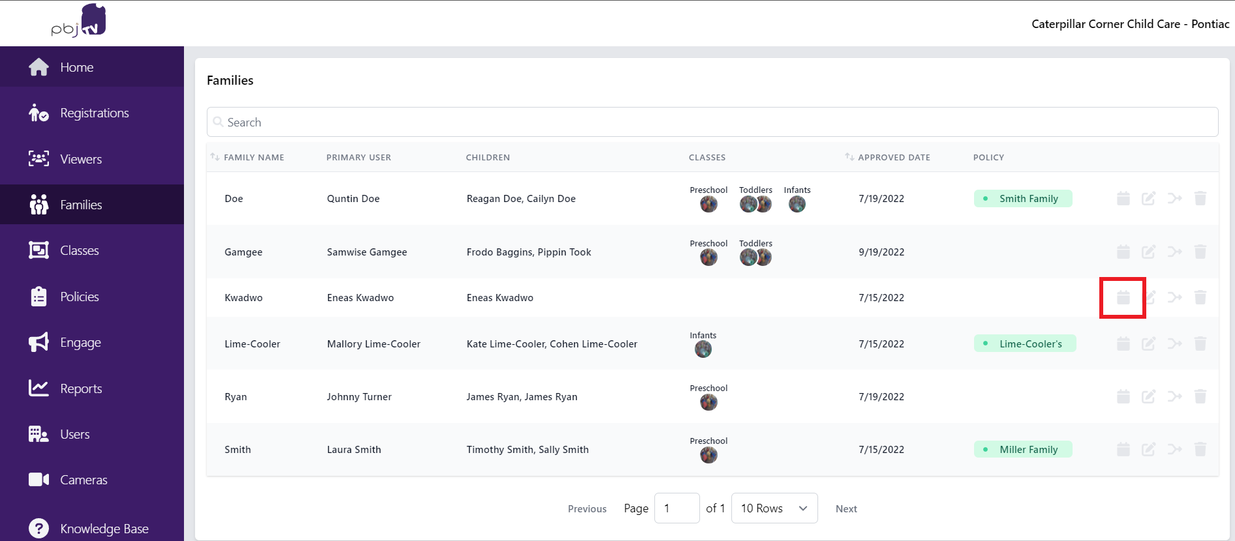Click the Next pagination button
The image size is (1235, 541).
(846, 509)
